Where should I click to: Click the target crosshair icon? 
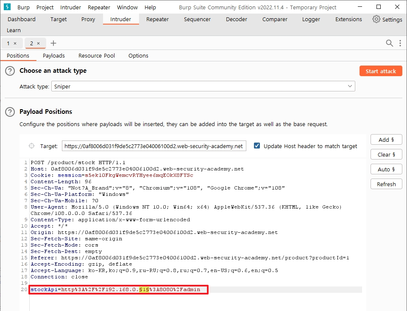click(31, 146)
